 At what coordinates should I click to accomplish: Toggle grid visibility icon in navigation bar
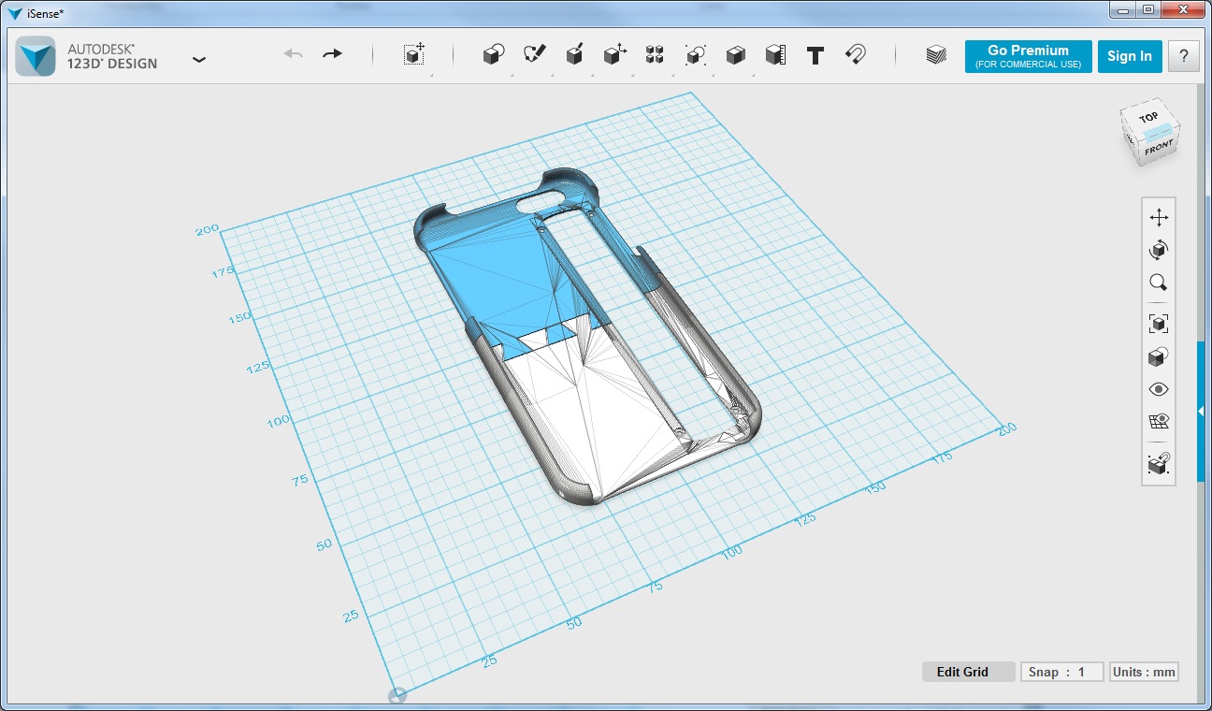pos(1159,422)
